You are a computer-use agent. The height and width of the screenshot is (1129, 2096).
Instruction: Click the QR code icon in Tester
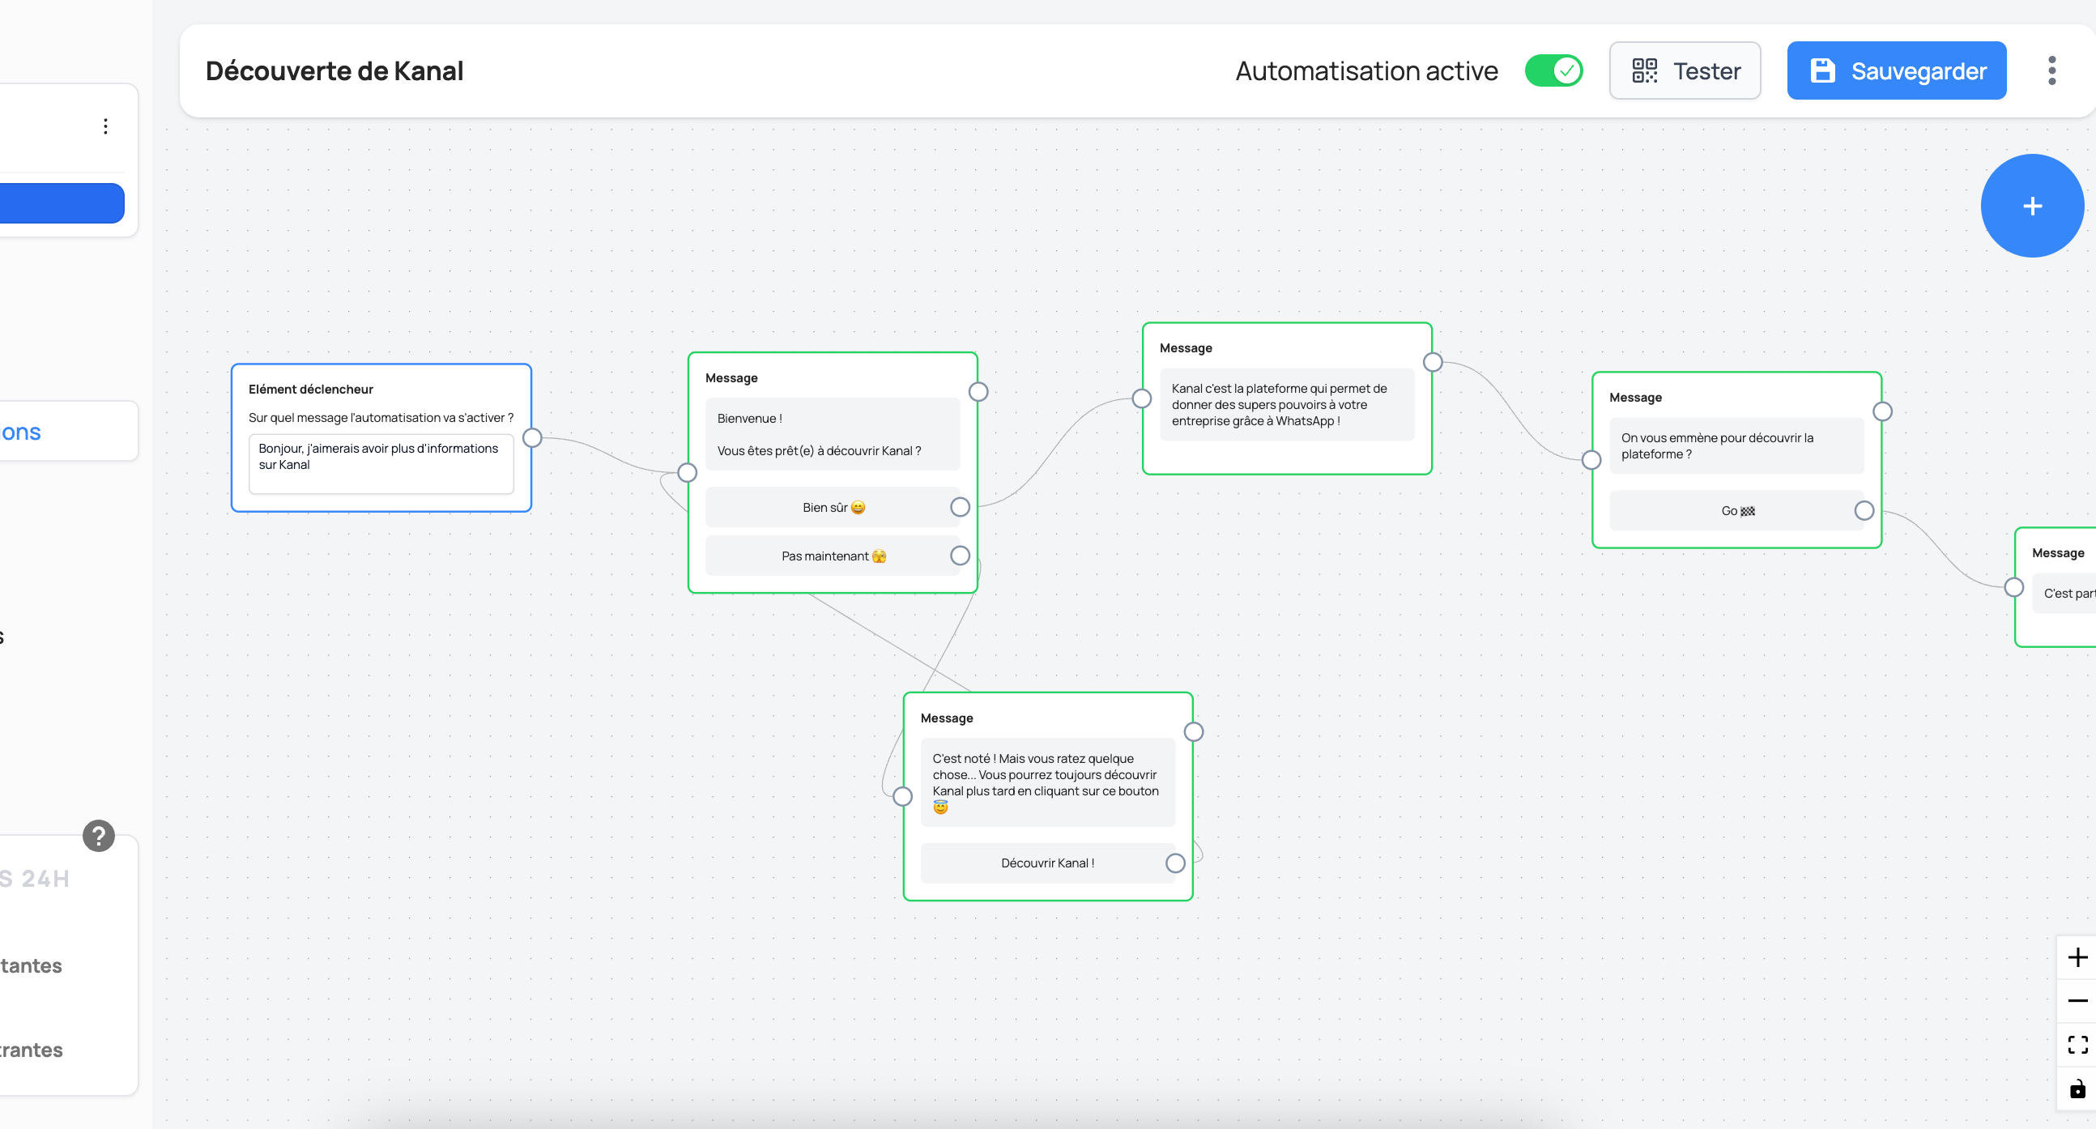tap(1644, 70)
